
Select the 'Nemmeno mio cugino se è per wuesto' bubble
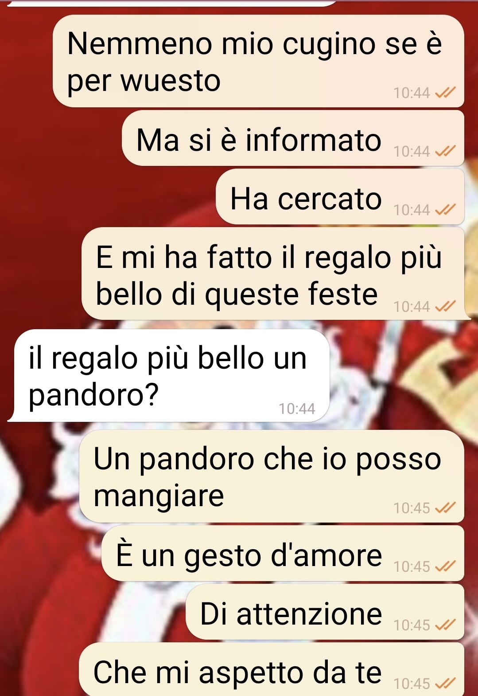(x=258, y=61)
